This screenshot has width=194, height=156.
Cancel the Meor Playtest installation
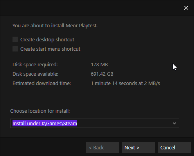coord(174,147)
